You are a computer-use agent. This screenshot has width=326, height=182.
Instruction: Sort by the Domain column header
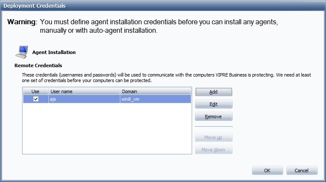(x=155, y=91)
